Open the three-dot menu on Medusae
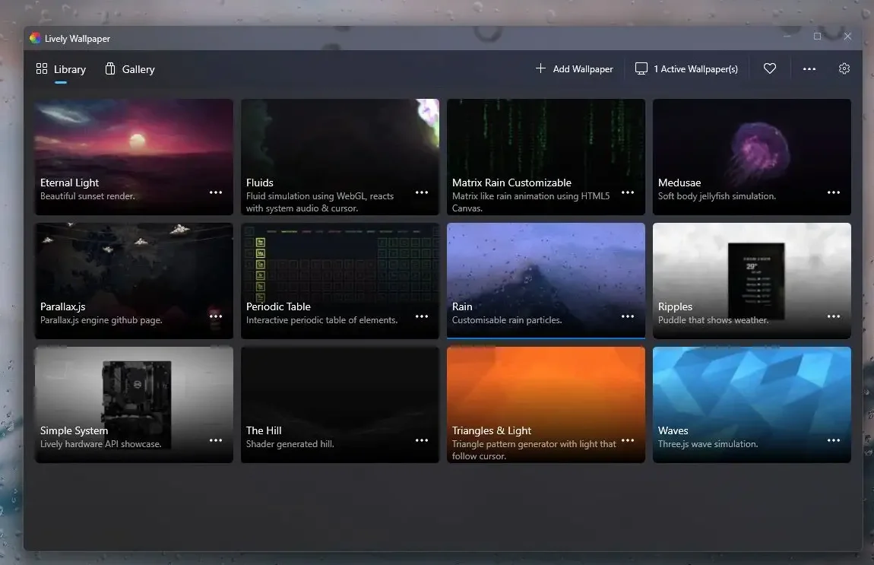874x565 pixels. 834,192
